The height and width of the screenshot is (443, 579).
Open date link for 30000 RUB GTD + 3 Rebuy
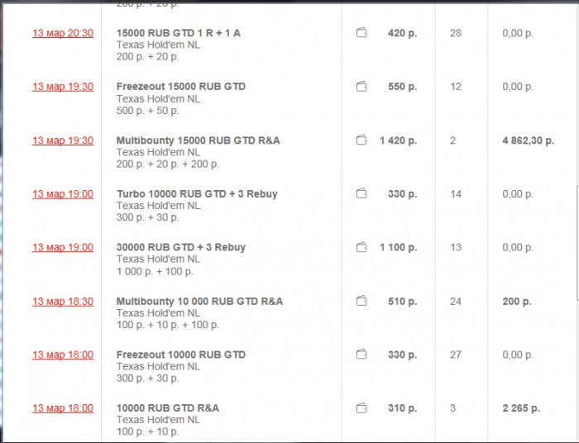tap(63, 247)
